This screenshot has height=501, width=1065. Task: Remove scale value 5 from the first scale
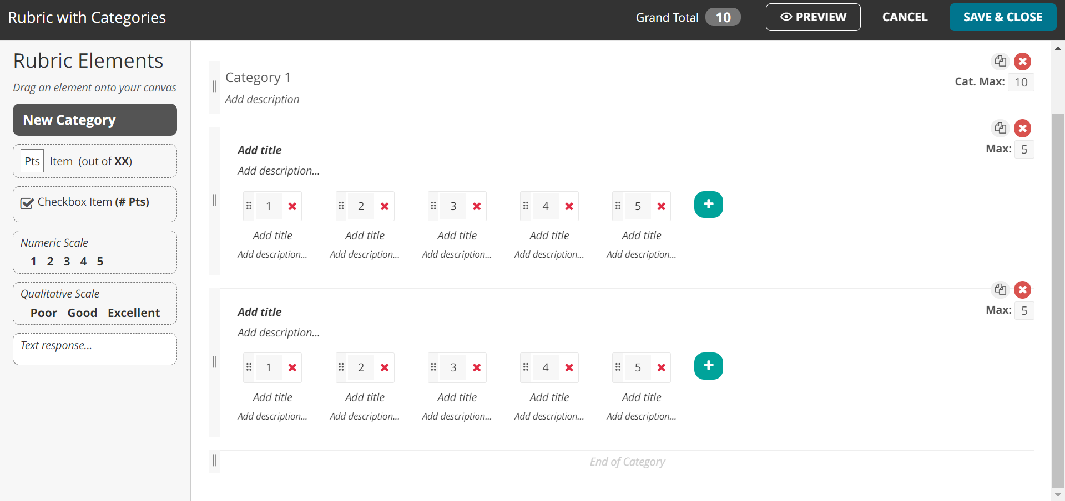click(x=661, y=206)
